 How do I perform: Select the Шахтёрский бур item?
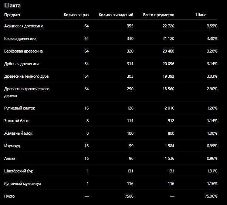pos(19,171)
